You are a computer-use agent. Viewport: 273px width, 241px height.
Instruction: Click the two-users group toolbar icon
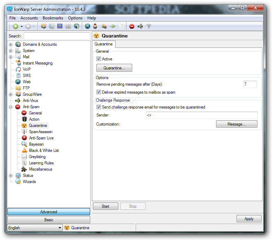(x=104, y=26)
